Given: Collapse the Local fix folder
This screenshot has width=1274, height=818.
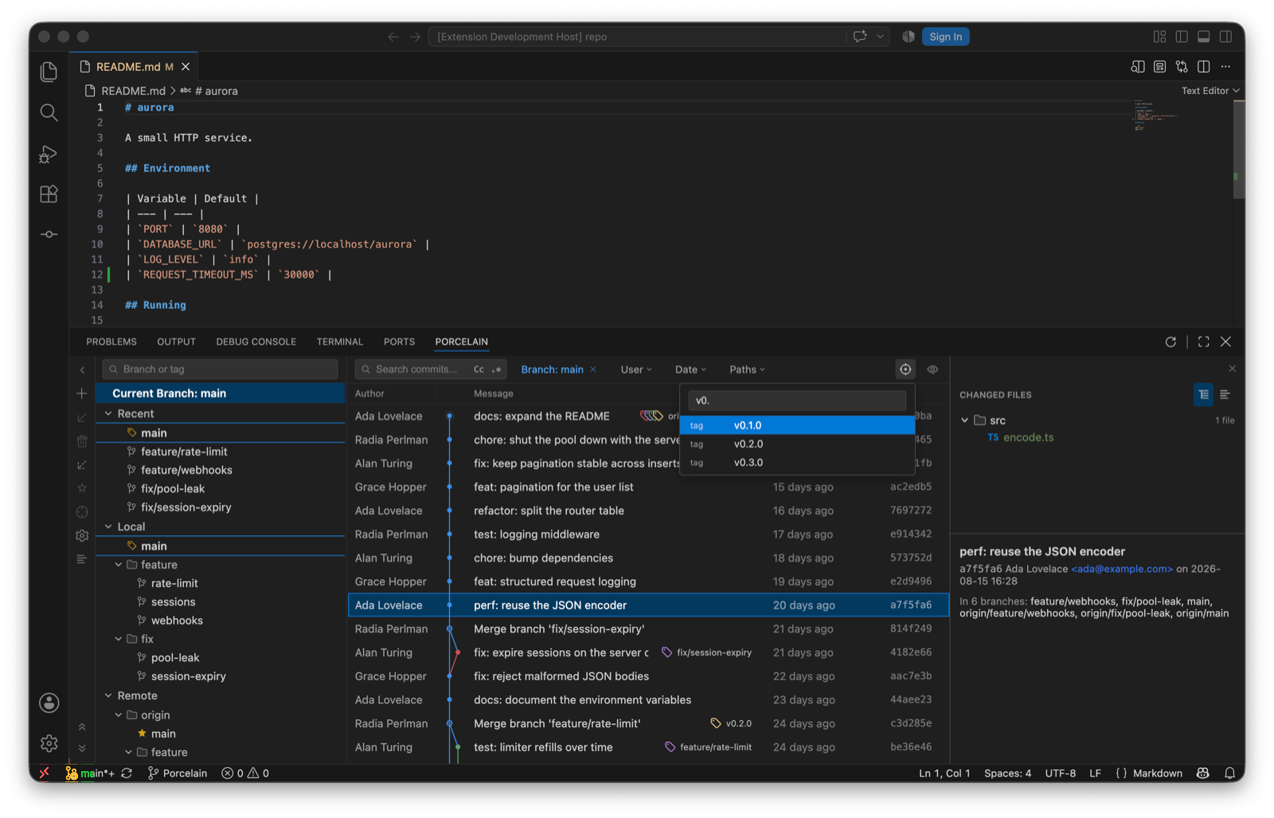Looking at the screenshot, I should click(x=119, y=639).
